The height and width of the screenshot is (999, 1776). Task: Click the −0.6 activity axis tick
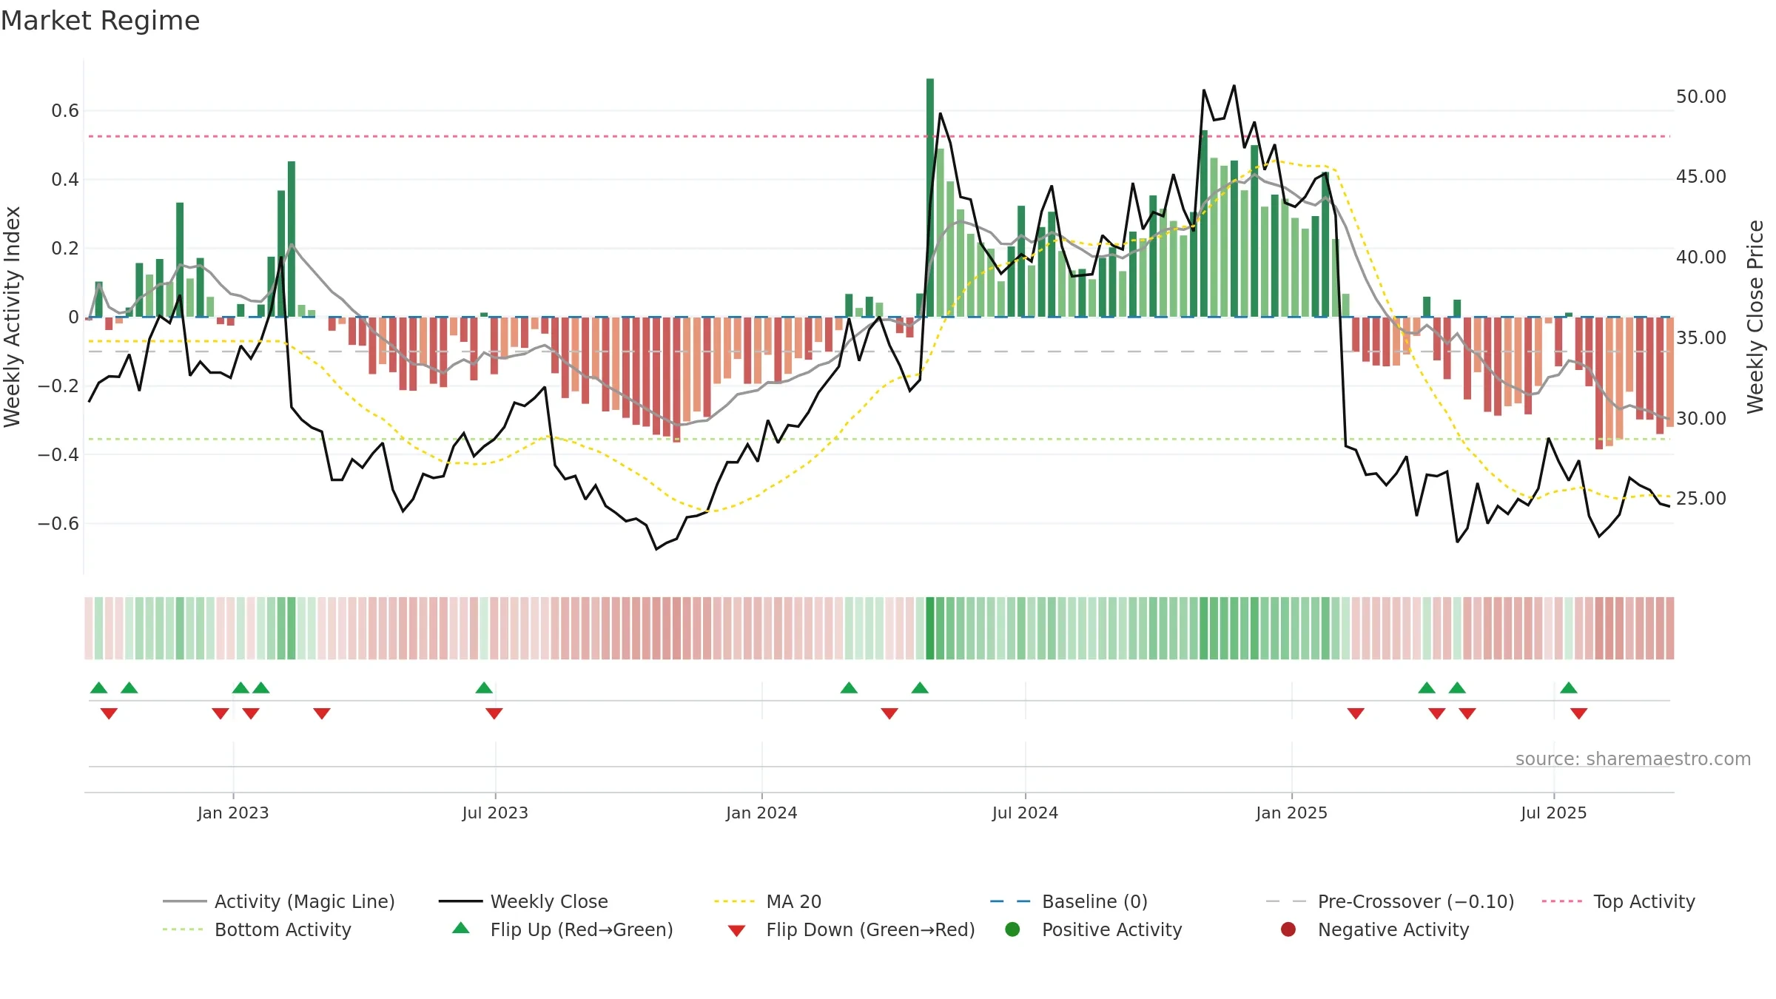point(58,523)
